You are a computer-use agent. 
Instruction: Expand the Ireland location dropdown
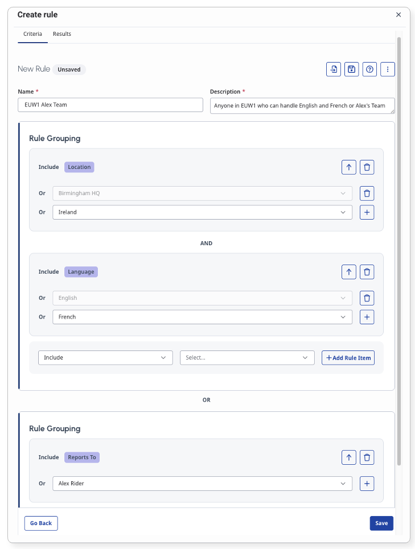pos(202,212)
